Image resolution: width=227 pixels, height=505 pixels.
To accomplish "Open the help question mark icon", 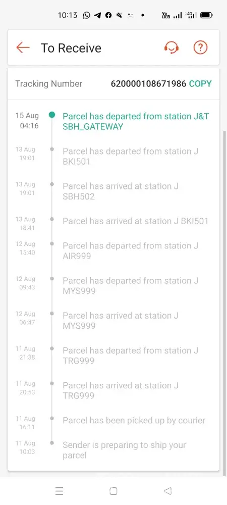I will tap(200, 47).
